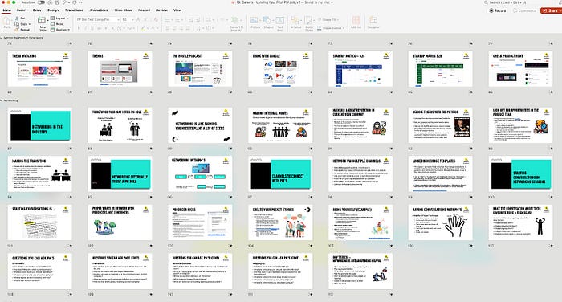Image resolution: width=562 pixels, height=302 pixels.
Task: Click the green zoom window button
Action: tap(14, 2)
